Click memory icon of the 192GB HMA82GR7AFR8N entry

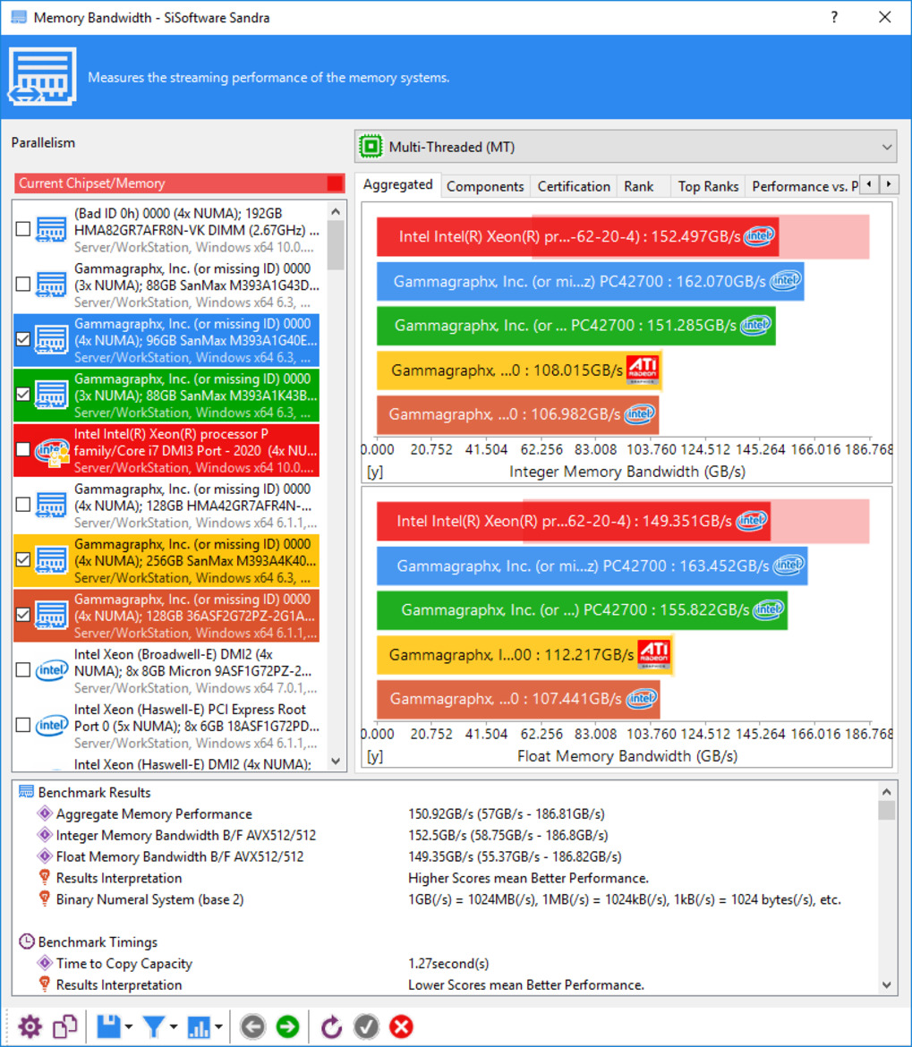pos(51,229)
